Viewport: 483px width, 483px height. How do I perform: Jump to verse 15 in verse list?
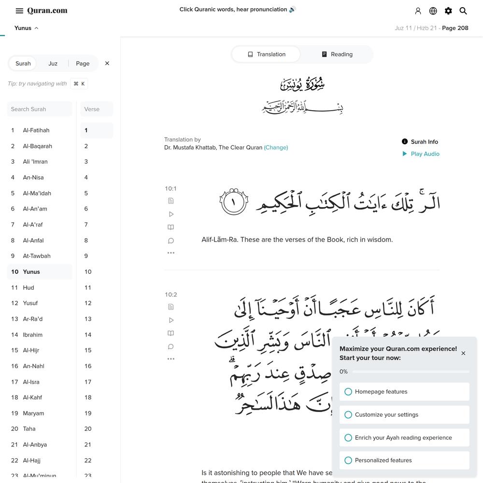(x=97, y=350)
